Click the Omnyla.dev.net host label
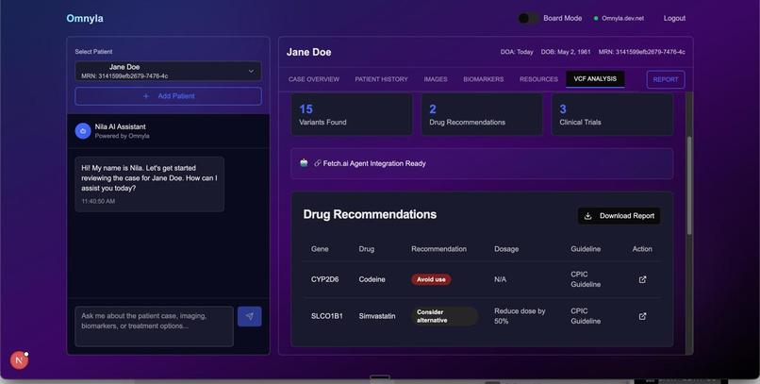The width and height of the screenshot is (760, 384). click(623, 19)
